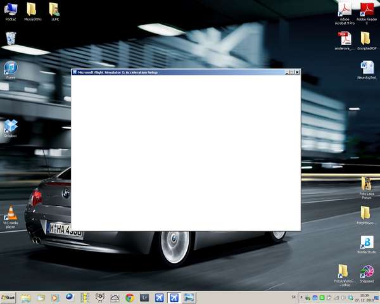Open Adobe Acrobat 9 Pro shortcut
The image size is (380, 304).
pyautogui.click(x=345, y=13)
